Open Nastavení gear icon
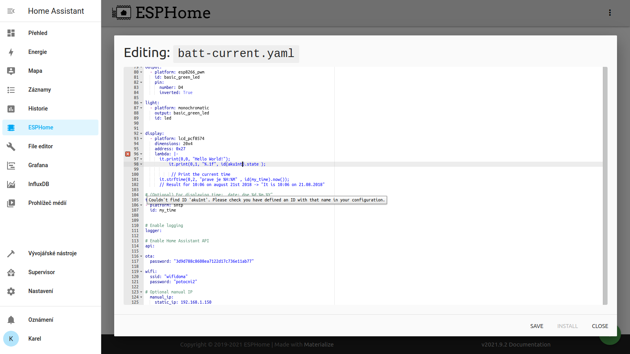This screenshot has height=354, width=630. [x=11, y=291]
